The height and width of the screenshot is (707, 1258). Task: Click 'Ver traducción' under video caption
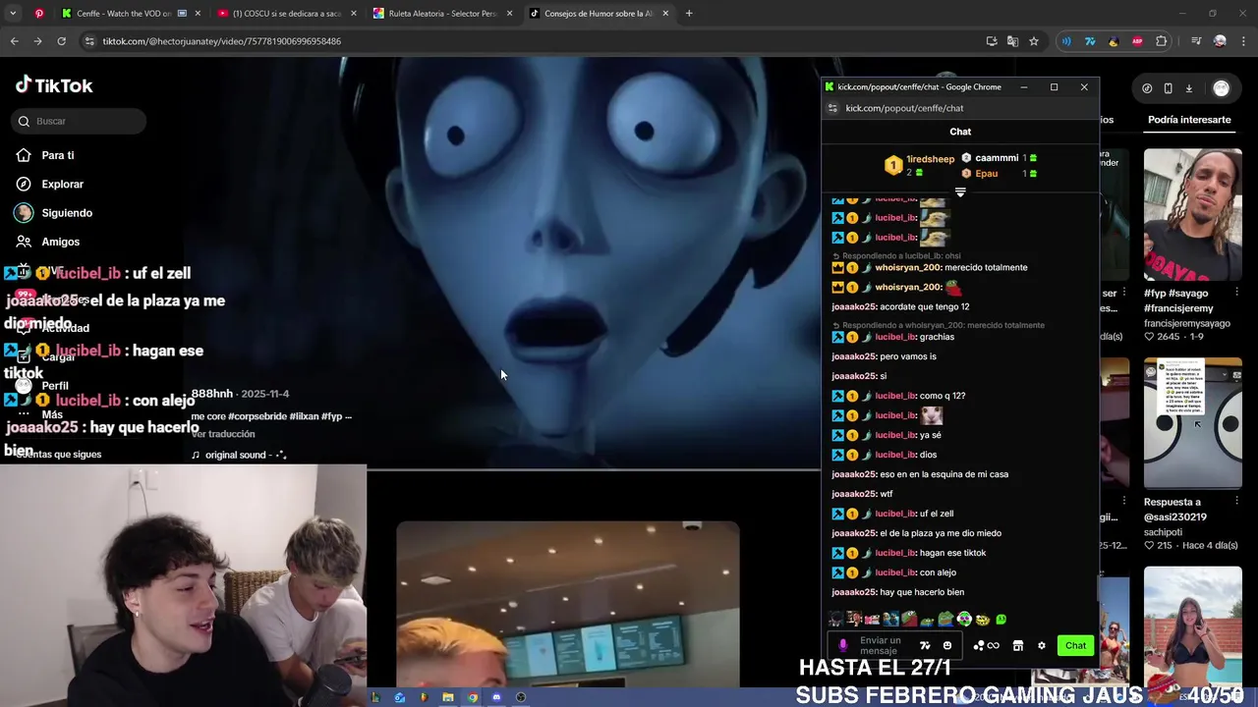pos(223,434)
